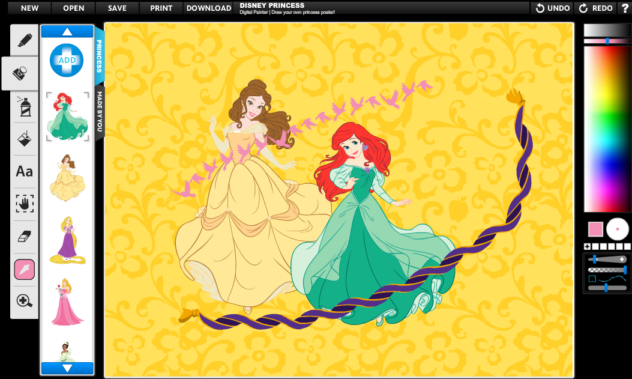
Task: Pick the Ariel green dress stamp thumbnail
Action: [x=67, y=116]
